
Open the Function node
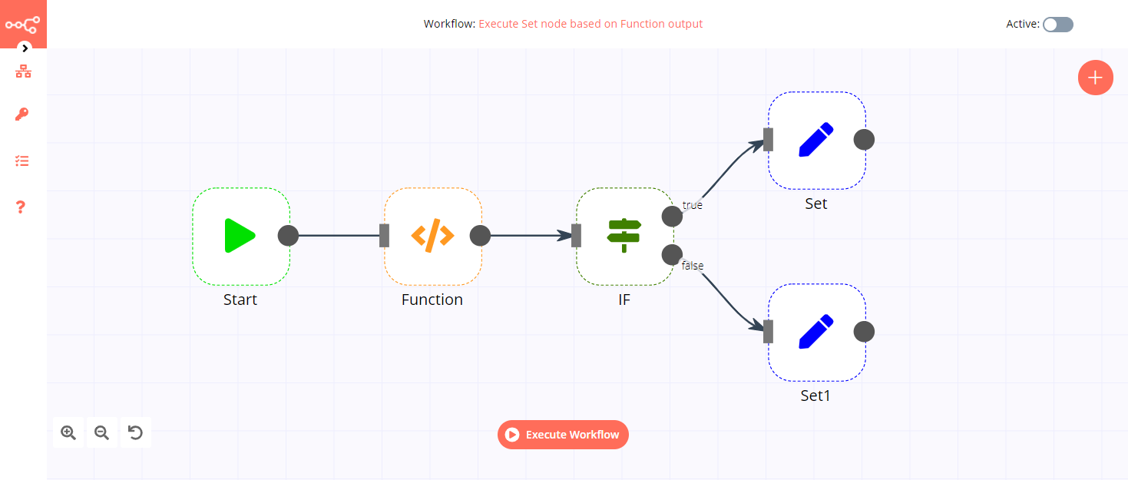[432, 237]
